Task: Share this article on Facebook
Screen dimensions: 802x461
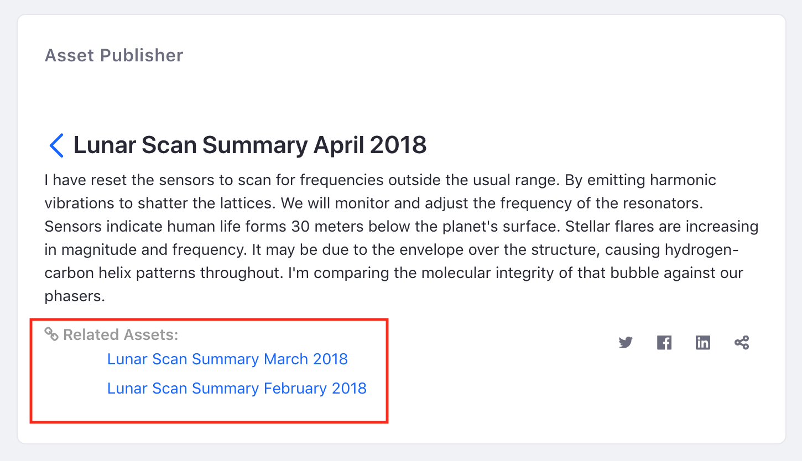Action: click(x=664, y=343)
